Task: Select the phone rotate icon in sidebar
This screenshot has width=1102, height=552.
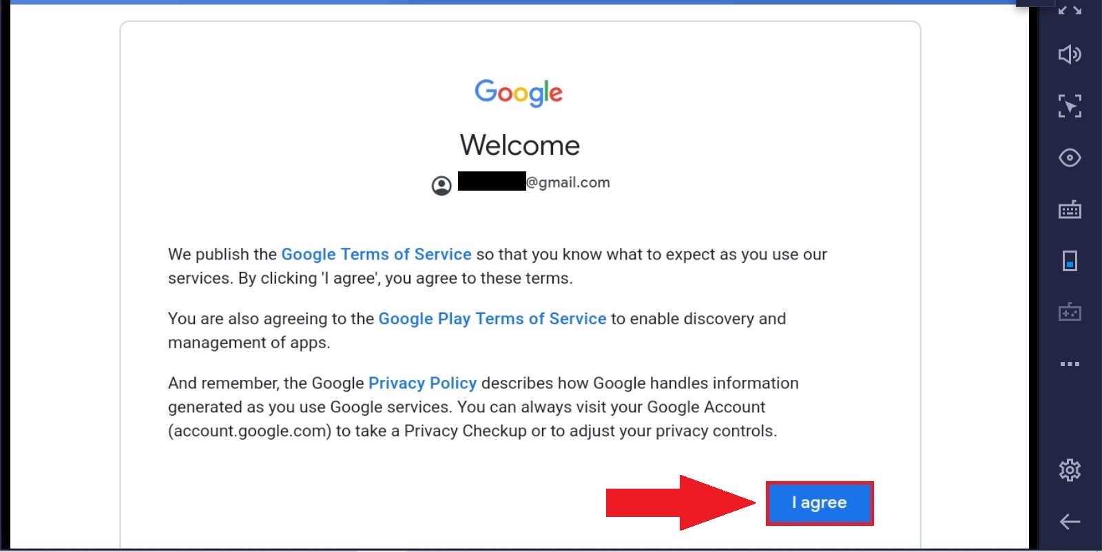Action: 1070,261
